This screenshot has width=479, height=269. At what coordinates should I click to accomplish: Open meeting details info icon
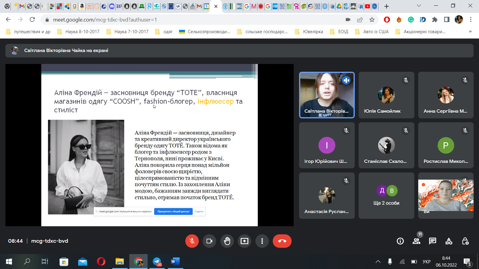pos(400,241)
